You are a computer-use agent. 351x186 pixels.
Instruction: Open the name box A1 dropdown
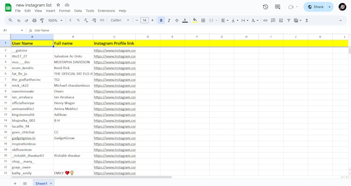point(22,30)
